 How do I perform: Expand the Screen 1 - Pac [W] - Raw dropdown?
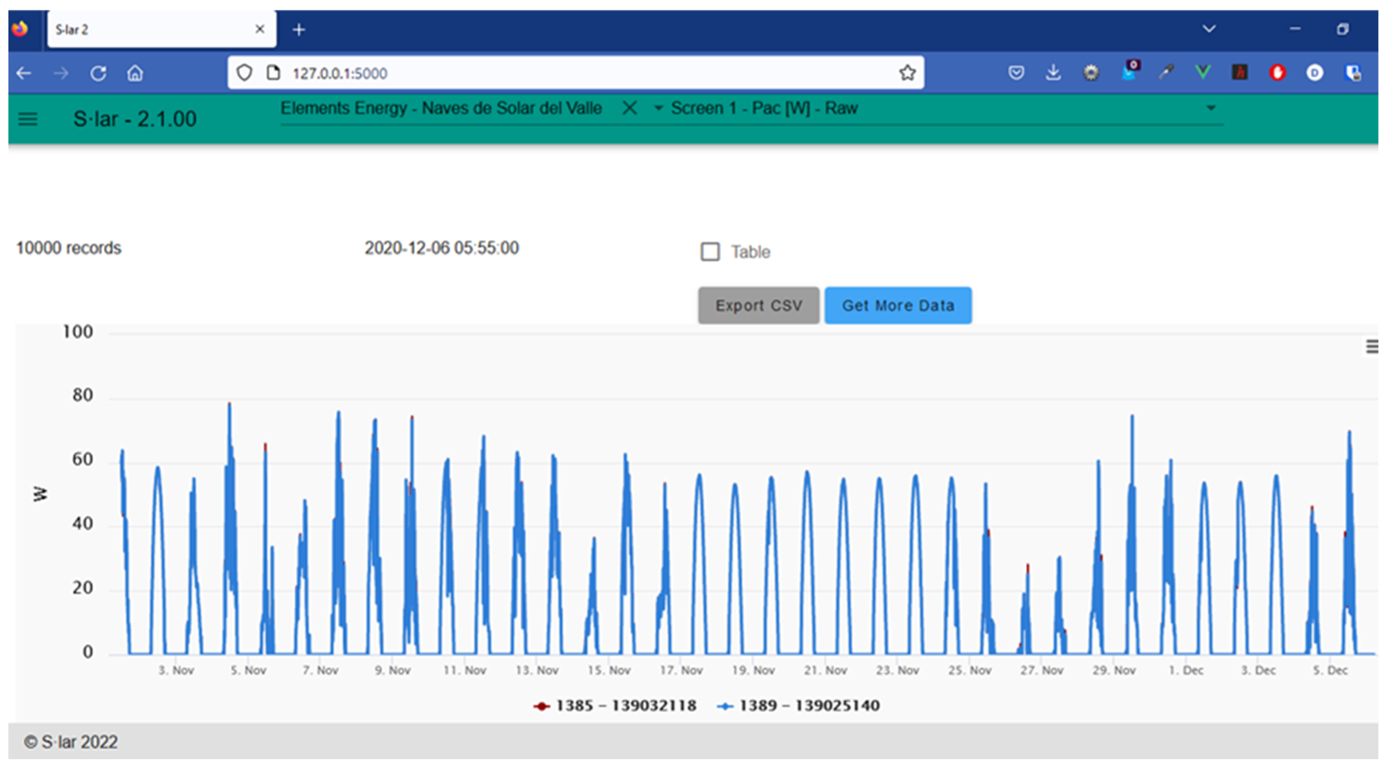[x=1211, y=108]
